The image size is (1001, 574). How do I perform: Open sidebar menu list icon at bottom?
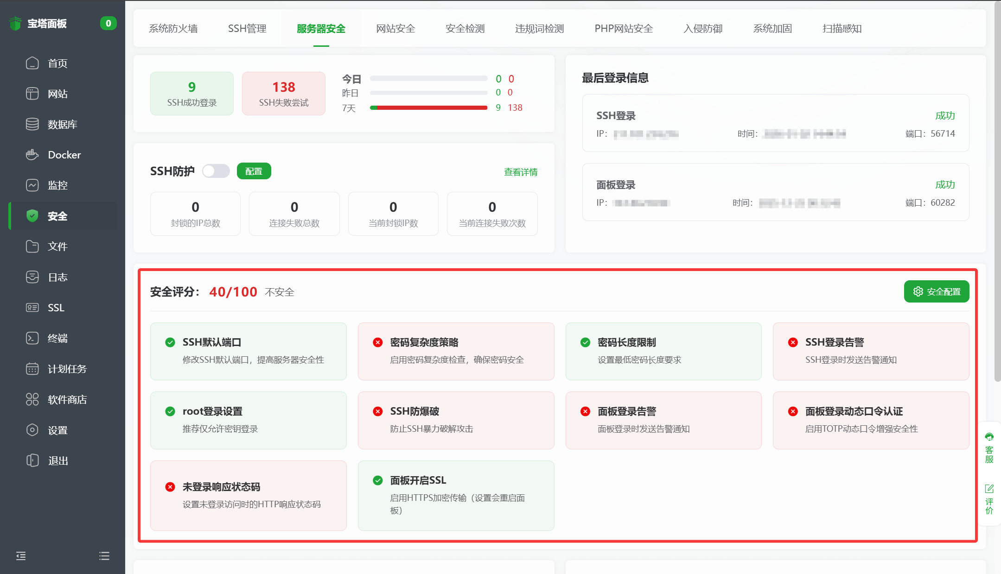tap(104, 556)
